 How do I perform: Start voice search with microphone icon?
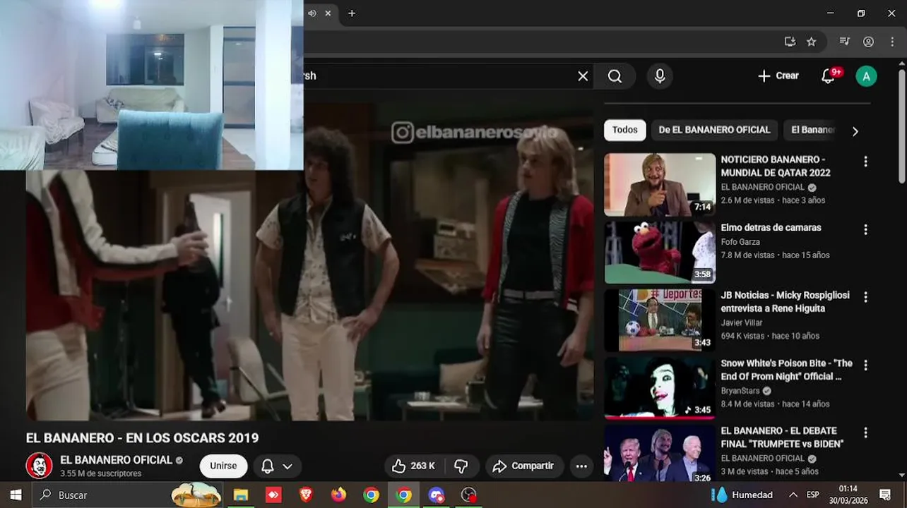click(x=660, y=76)
